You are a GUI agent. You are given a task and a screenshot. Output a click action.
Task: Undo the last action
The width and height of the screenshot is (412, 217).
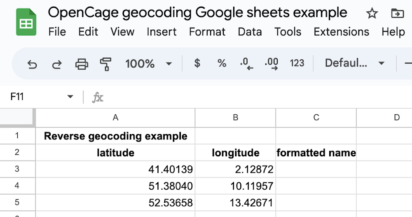(x=32, y=64)
